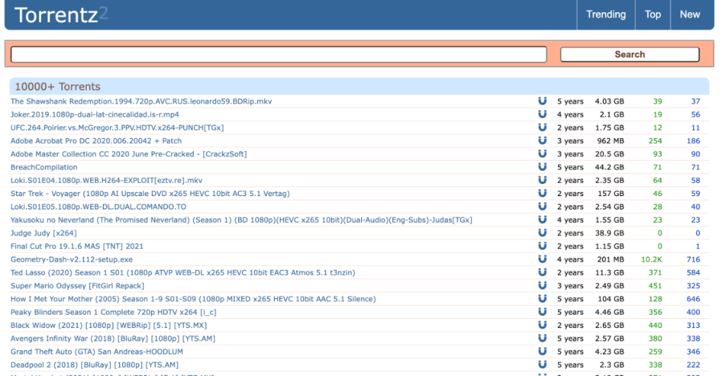Image resolution: width=722 pixels, height=376 pixels.
Task: Click magnet icon for Avengers Infinity War row
Action: (x=542, y=338)
